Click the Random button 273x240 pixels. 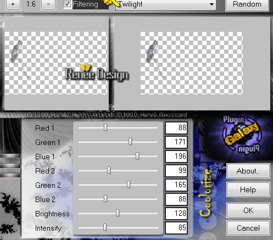tap(247, 4)
